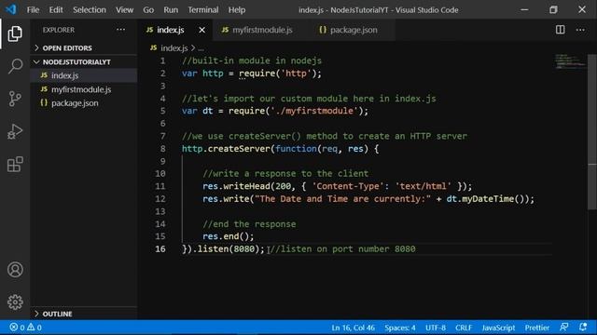Click 'listen' in line 16 code
Screen dimensions: 597x335
pyautogui.click(x=213, y=248)
